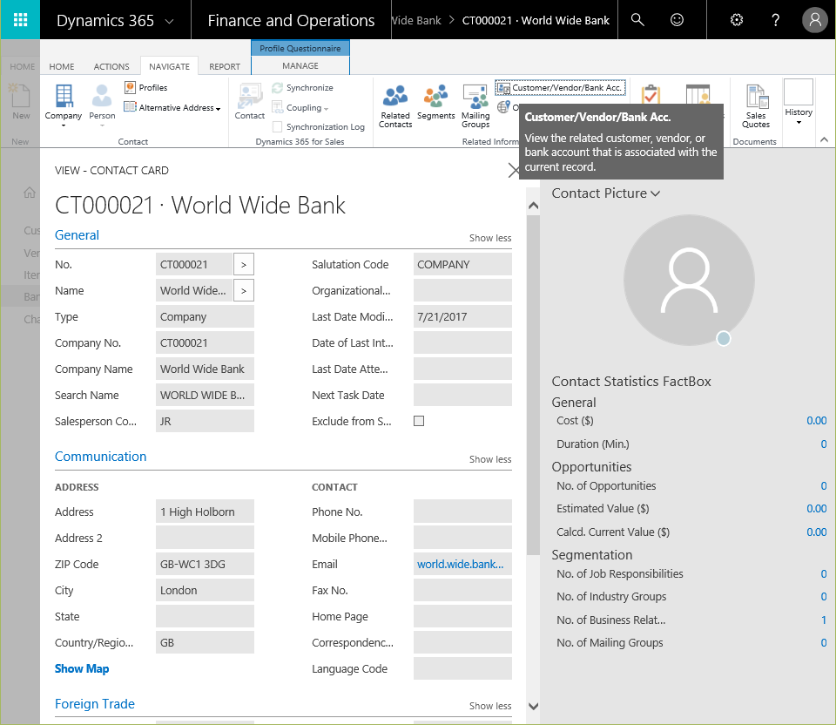This screenshot has height=725, width=836.
Task: Click the search magnifier icon
Action: (x=637, y=20)
